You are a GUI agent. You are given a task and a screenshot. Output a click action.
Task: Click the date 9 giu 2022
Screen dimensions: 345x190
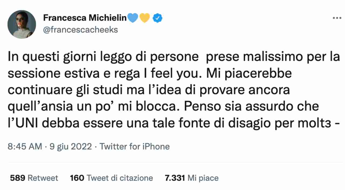(x=71, y=147)
